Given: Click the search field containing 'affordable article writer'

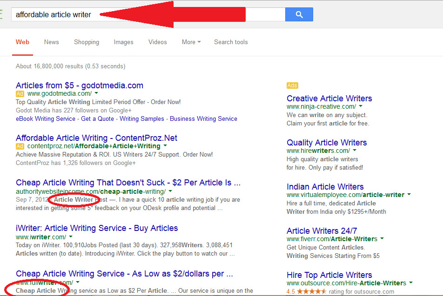Looking at the screenshot, I should click(148, 14).
